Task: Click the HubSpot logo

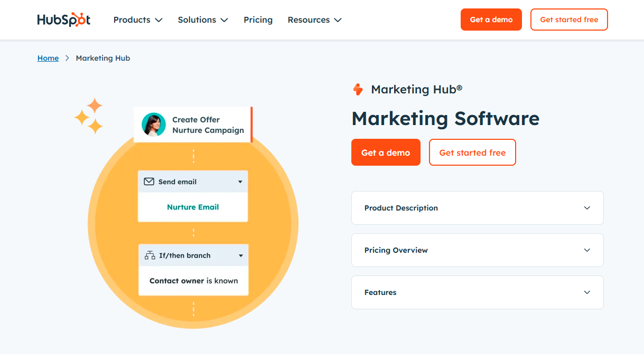Action: (64, 20)
